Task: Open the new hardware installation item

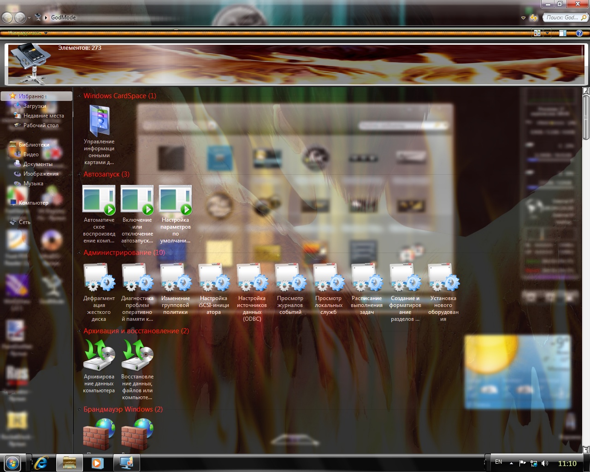Action: coord(443,293)
